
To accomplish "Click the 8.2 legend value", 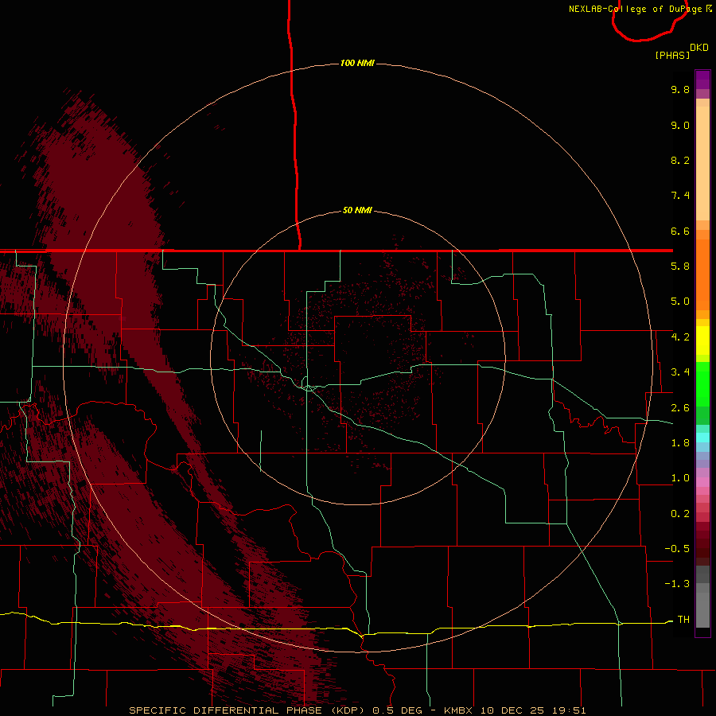I will point(680,160).
